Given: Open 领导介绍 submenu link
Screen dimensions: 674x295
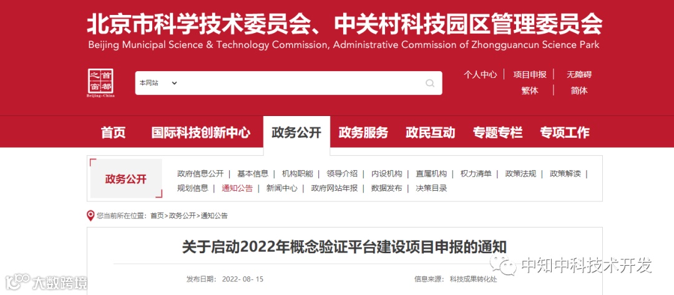Looking at the screenshot, I should (x=342, y=174).
